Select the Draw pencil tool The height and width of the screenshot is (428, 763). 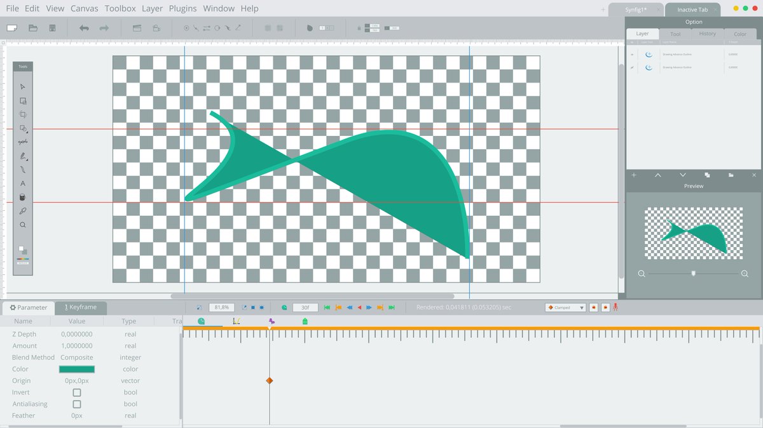(x=23, y=156)
